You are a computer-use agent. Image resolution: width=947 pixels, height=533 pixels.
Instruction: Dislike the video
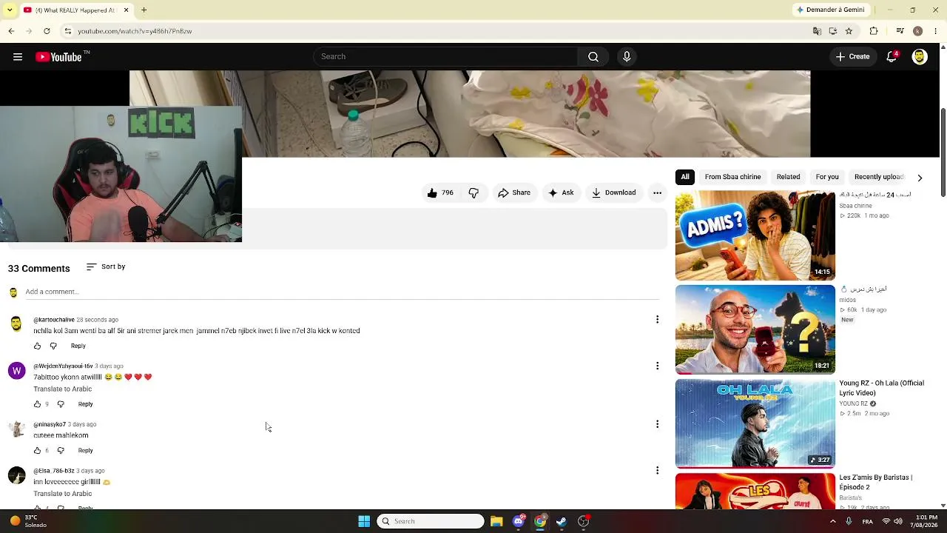point(473,193)
